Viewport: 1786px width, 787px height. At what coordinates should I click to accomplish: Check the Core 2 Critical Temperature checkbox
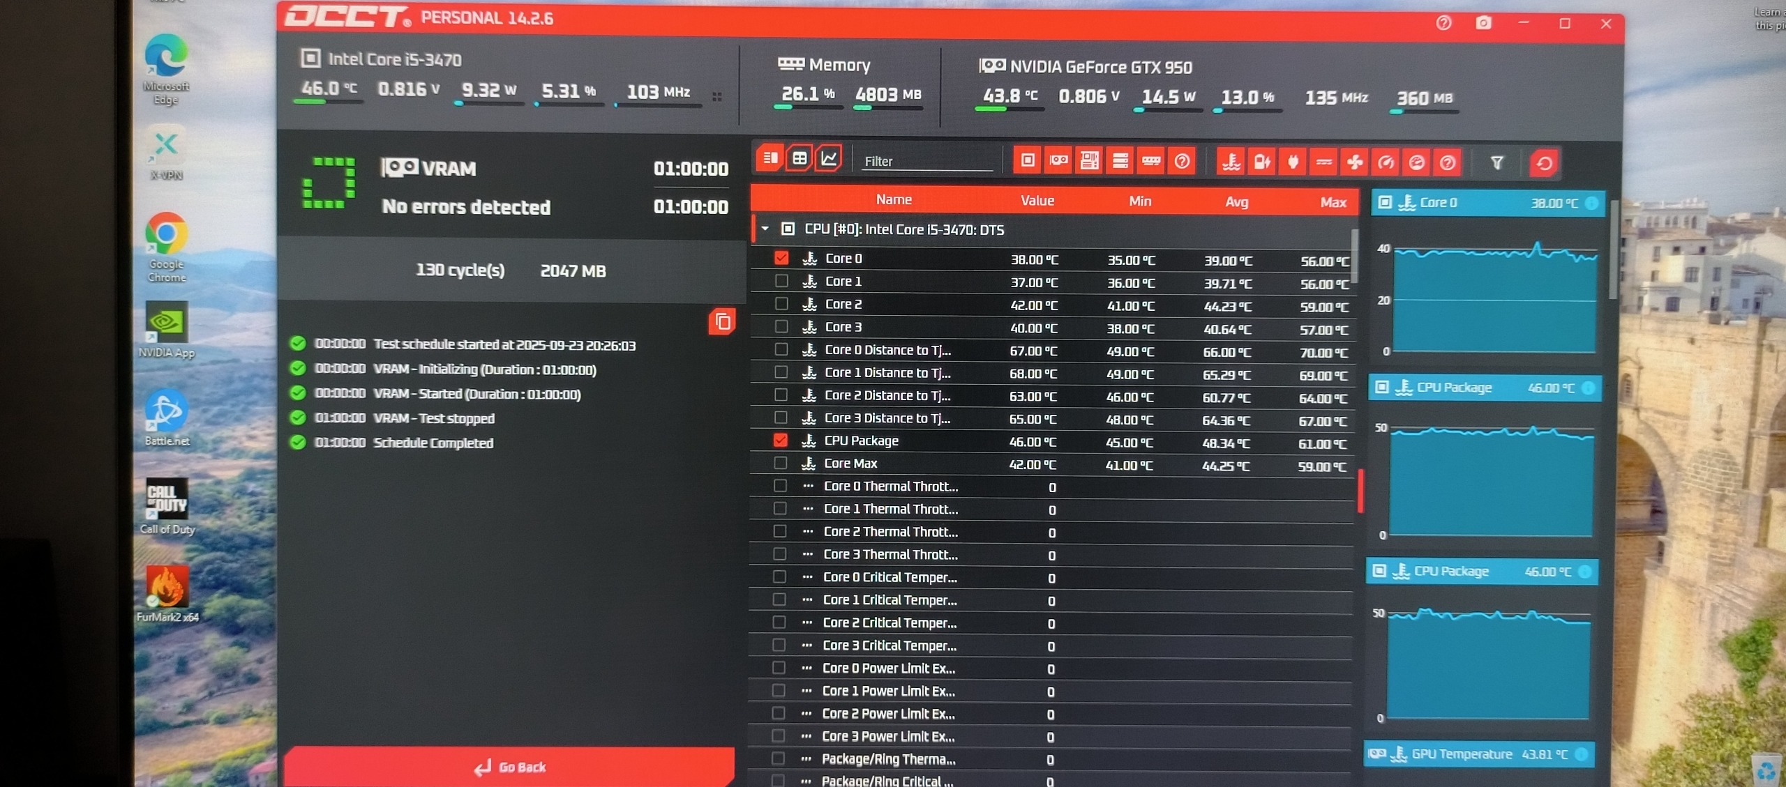[x=779, y=622]
